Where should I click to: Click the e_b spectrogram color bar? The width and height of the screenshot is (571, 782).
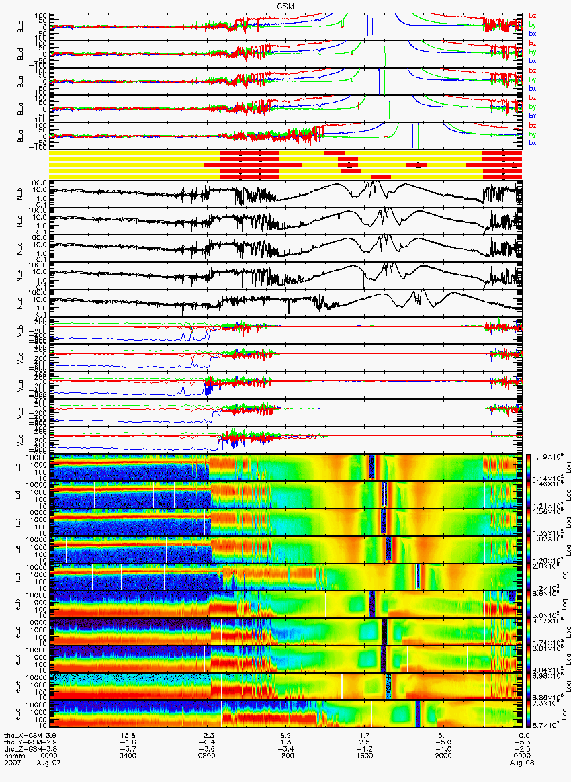(x=527, y=605)
